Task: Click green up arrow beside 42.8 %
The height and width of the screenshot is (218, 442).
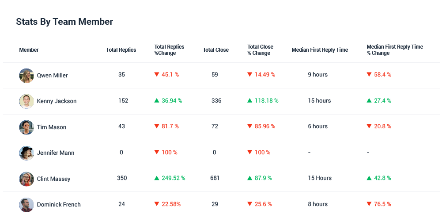Action: point(369,178)
